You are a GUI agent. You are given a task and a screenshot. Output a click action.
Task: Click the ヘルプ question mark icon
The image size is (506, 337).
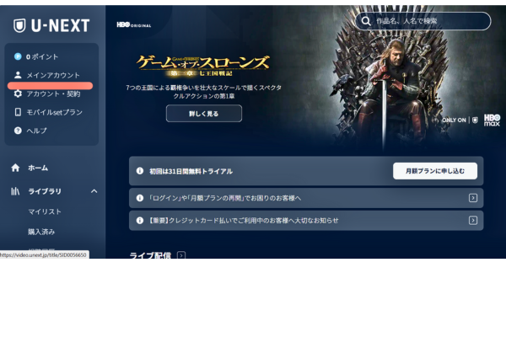pos(18,131)
